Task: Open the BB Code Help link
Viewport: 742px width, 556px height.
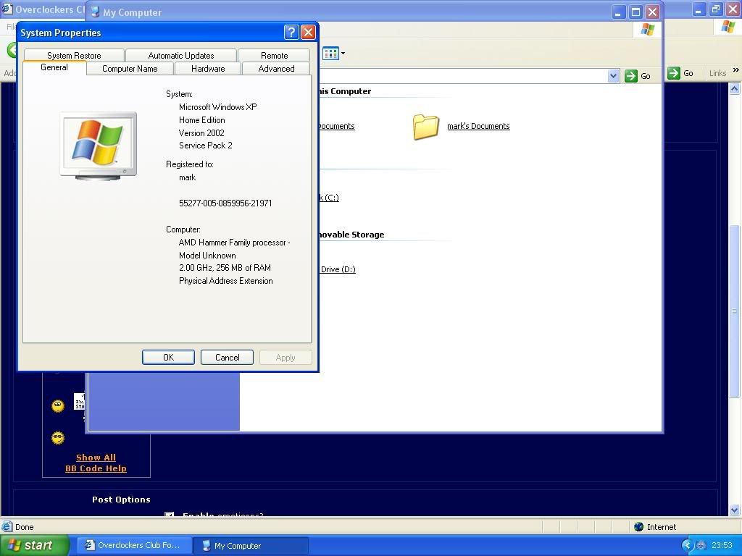Action: coord(96,468)
